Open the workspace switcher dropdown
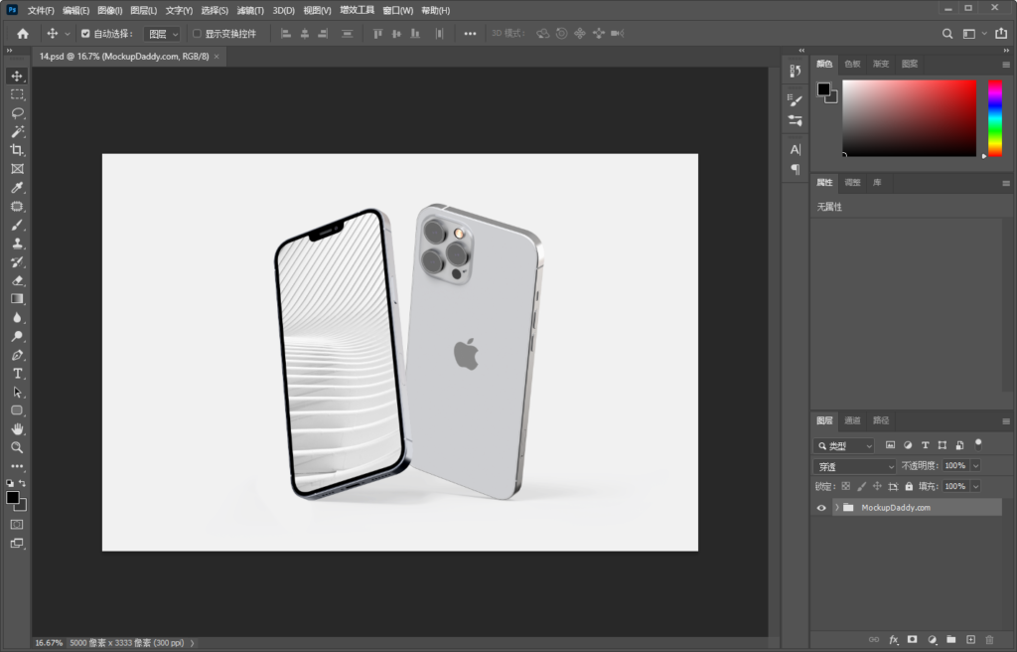1017x652 pixels. (x=973, y=34)
